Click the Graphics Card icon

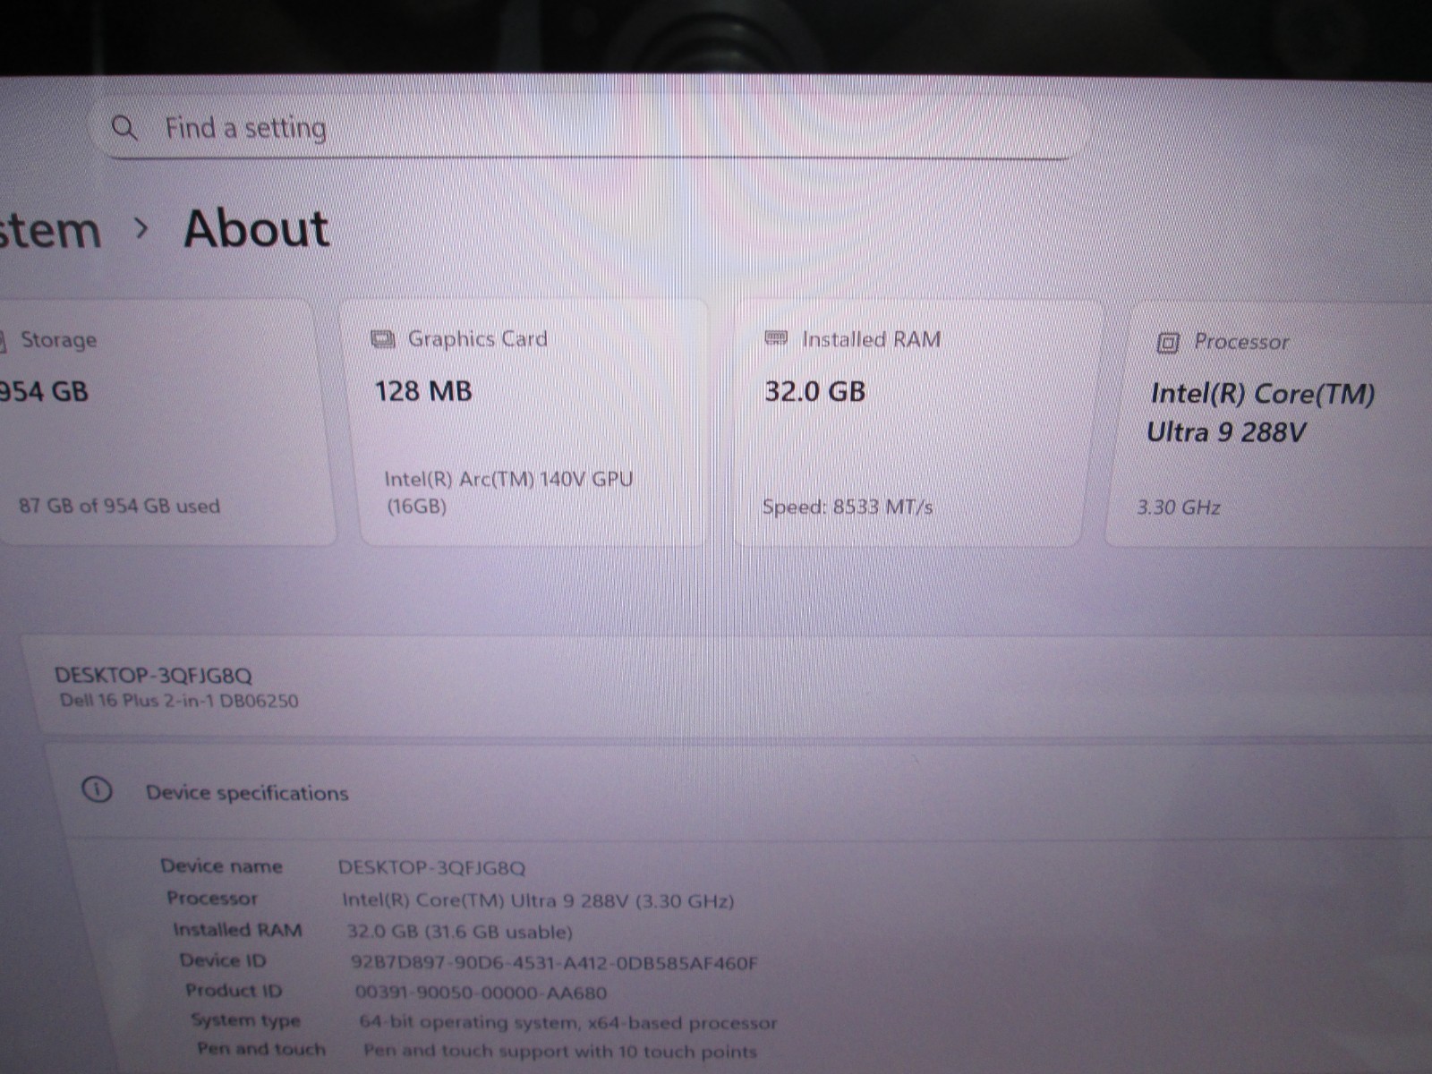[382, 340]
